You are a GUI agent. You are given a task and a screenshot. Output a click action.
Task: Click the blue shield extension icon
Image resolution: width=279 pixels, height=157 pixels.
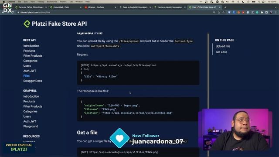(x=229, y=13)
